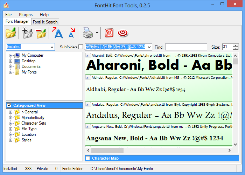Click the large A install font icon

(x=57, y=33)
